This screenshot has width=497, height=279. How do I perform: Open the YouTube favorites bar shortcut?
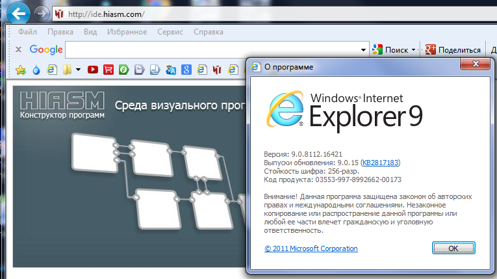coord(93,69)
